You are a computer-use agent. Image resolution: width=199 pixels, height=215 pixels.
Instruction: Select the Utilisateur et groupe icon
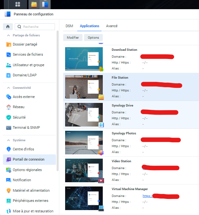(x=9, y=65)
